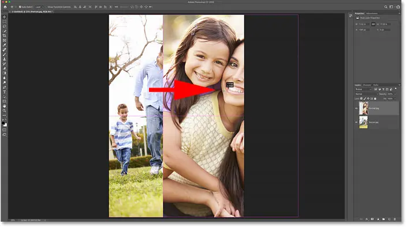Select the Pen tool
406x227 pixels.
click(5, 88)
